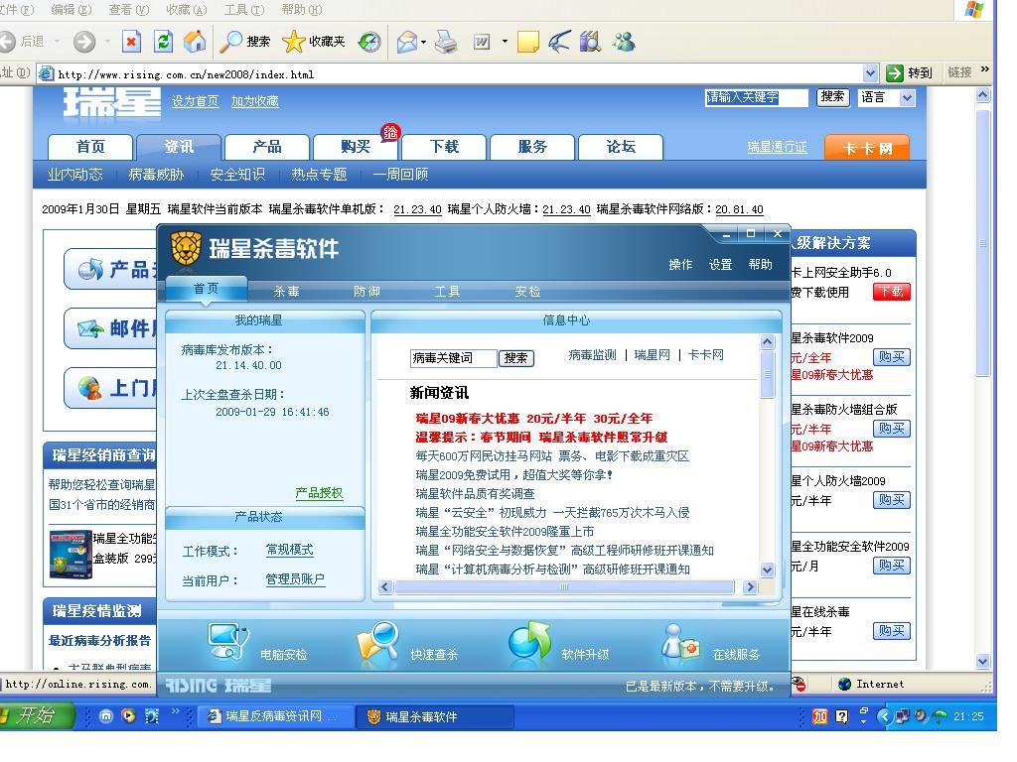Screen dimensions: 1017x762
Task: Click the news panel scroll-down arrow
Action: point(768,571)
